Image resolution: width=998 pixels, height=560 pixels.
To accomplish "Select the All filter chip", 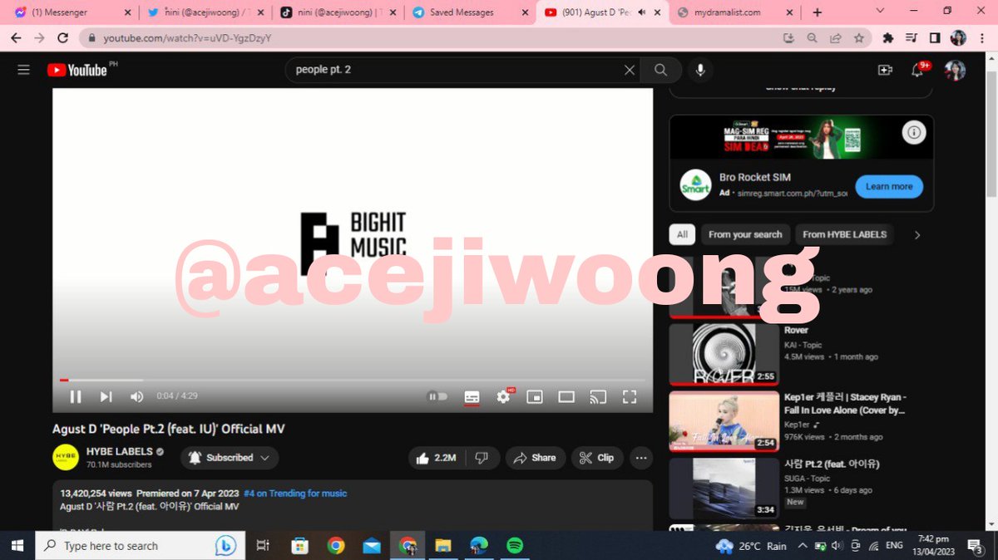I will (x=682, y=235).
